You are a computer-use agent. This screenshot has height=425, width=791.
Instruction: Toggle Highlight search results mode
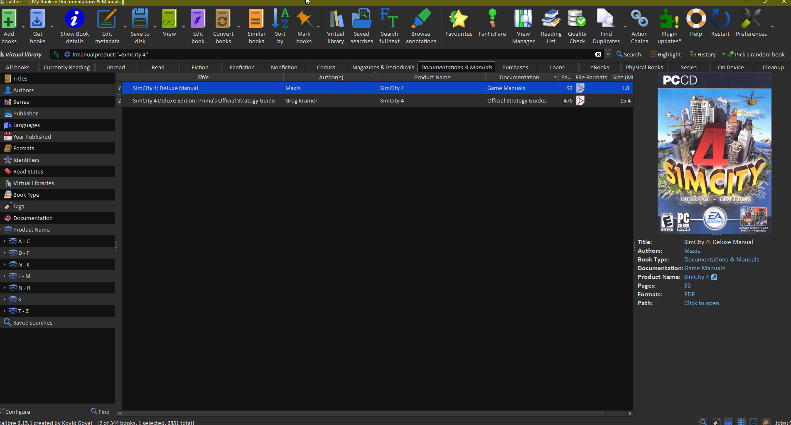pos(666,54)
